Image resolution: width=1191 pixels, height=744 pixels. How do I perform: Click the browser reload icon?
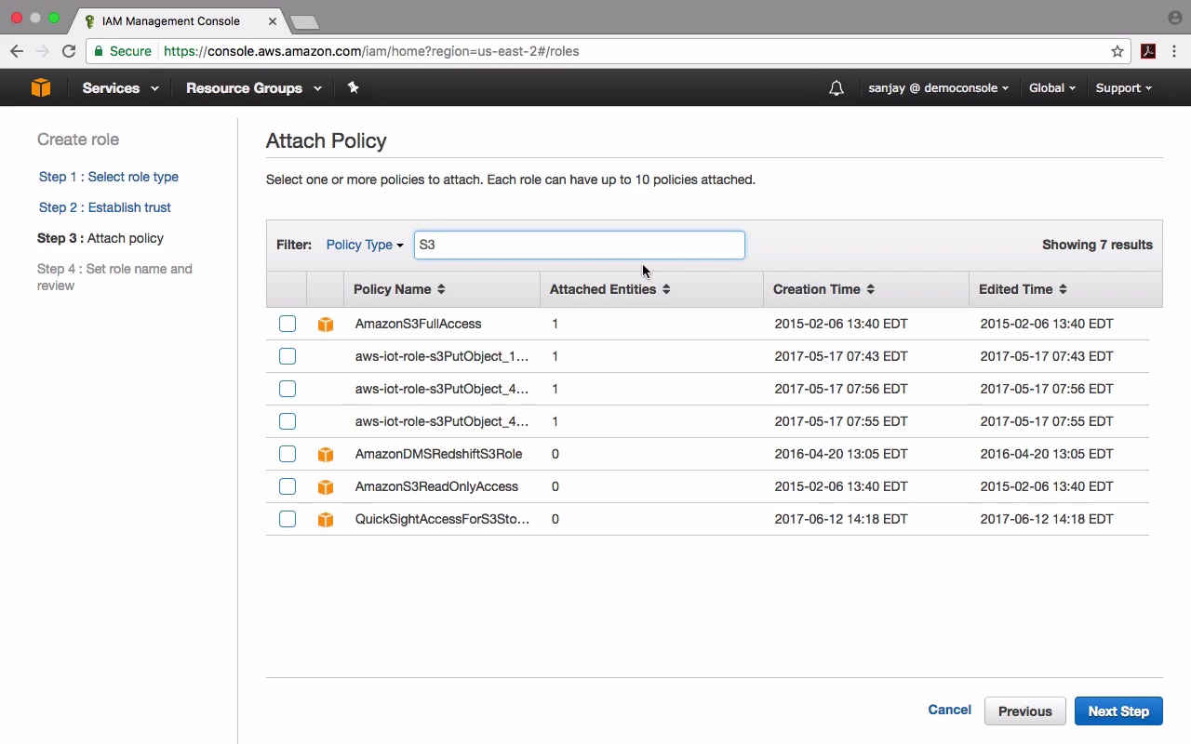(x=69, y=51)
